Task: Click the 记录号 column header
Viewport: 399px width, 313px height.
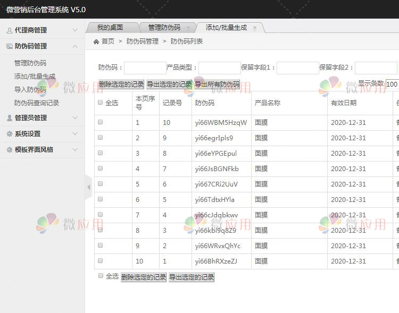Action: coord(172,103)
